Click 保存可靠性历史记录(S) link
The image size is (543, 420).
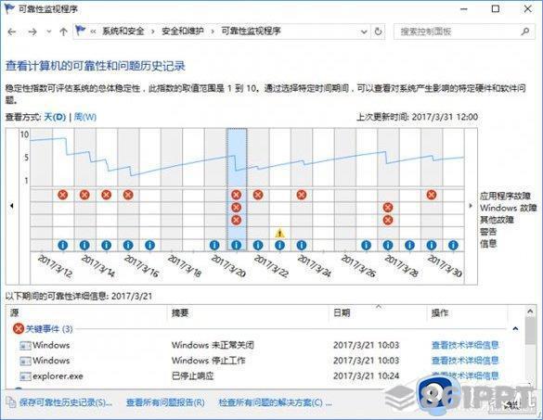click(66, 402)
